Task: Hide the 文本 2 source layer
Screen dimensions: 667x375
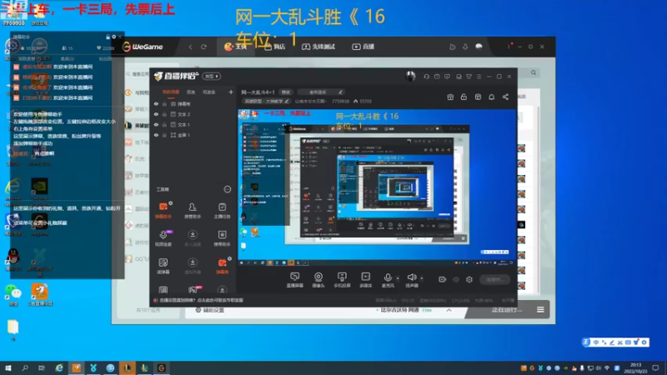Action: coord(156,114)
